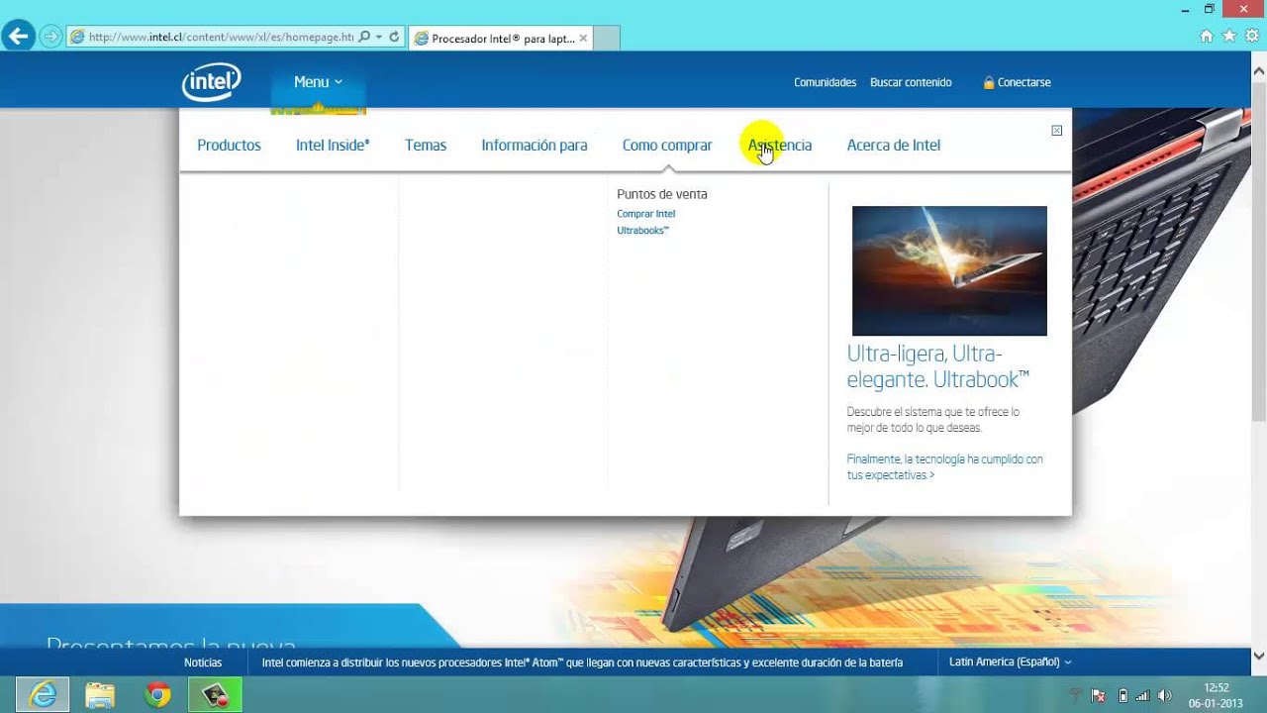Screen dimensions: 1267x713
Task: Open the Comunidades link
Action: (825, 82)
